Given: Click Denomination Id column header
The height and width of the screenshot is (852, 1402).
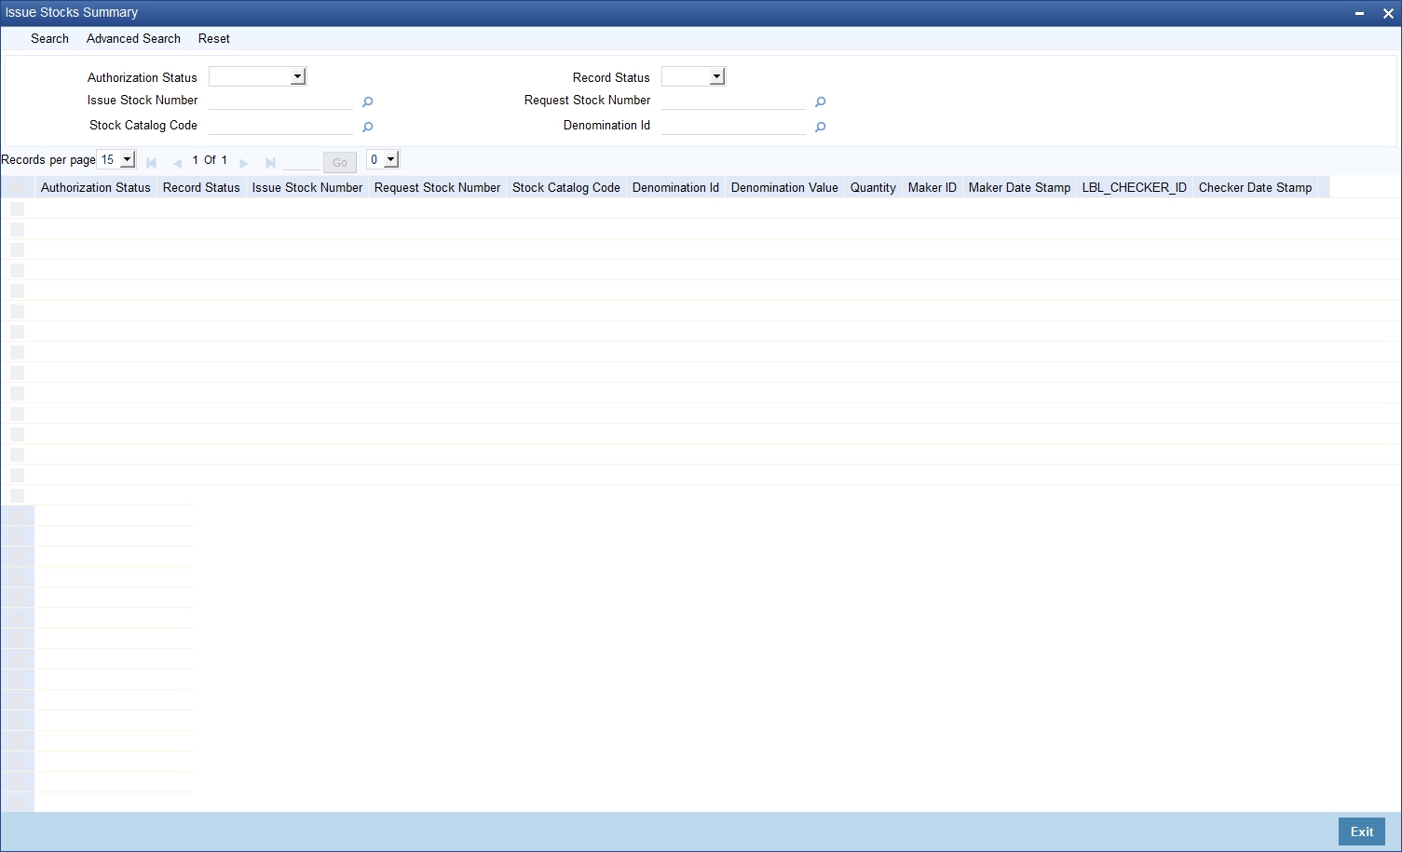Looking at the screenshot, I should pos(675,187).
